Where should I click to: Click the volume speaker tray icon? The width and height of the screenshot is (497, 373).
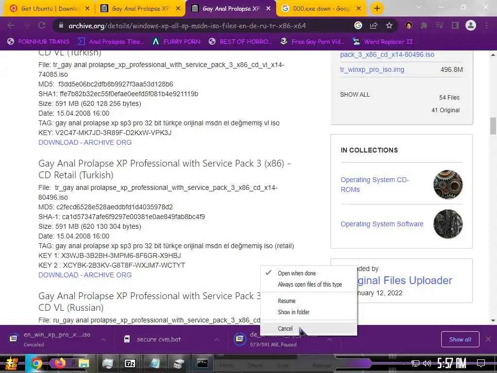coord(427,363)
